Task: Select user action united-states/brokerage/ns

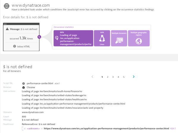Action: pos(54,95)
